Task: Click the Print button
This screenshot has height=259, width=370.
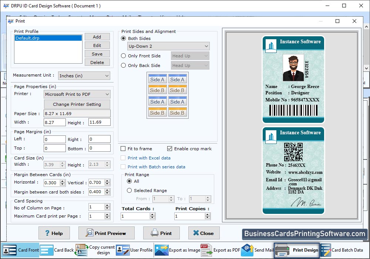Action: click(161, 233)
